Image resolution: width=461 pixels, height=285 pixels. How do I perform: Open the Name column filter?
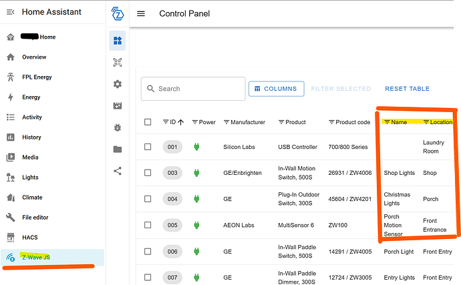[x=387, y=122]
